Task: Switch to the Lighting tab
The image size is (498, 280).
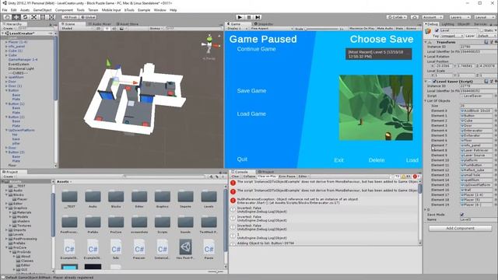Action: point(448,24)
